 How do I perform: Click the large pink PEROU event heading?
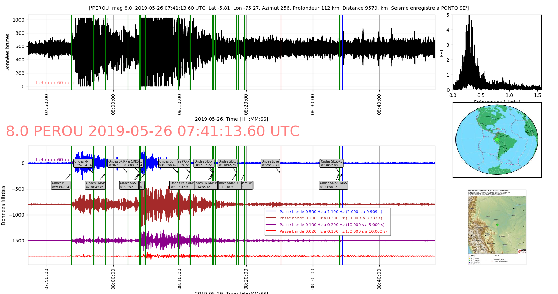tap(152, 131)
